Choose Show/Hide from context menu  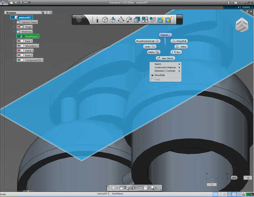pyautogui.click(x=165, y=75)
